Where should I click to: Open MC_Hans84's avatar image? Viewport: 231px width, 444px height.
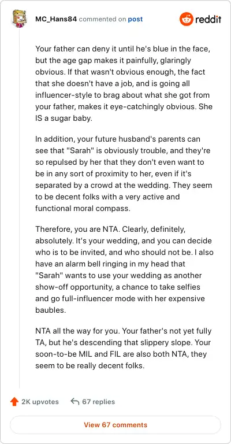click(19, 18)
